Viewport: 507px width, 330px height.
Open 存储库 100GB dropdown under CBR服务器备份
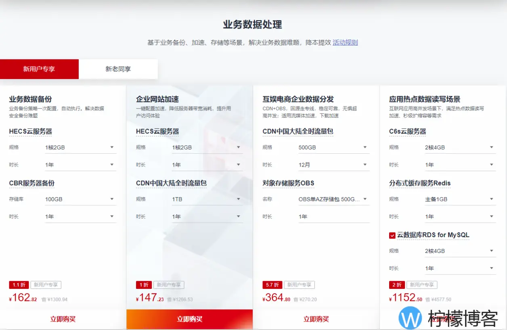(80, 199)
